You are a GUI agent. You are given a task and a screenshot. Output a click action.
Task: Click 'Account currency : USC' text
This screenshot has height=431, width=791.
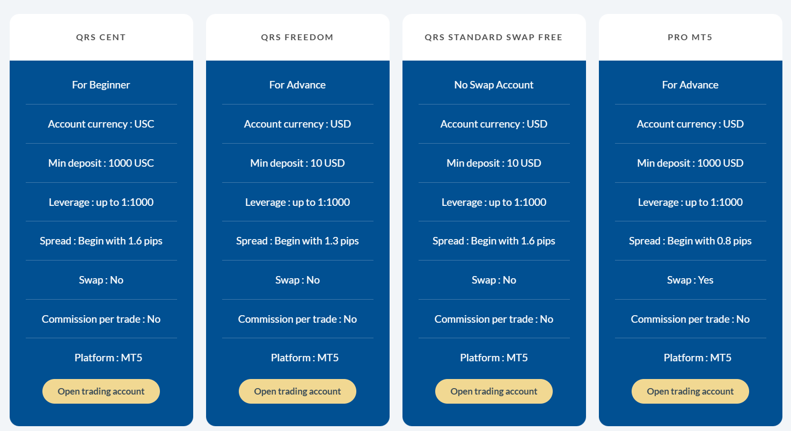coord(101,124)
